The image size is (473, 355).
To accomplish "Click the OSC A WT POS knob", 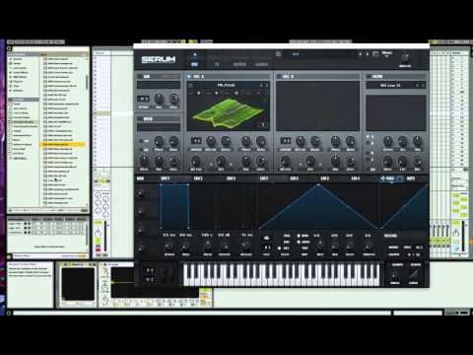I will coord(195,161).
